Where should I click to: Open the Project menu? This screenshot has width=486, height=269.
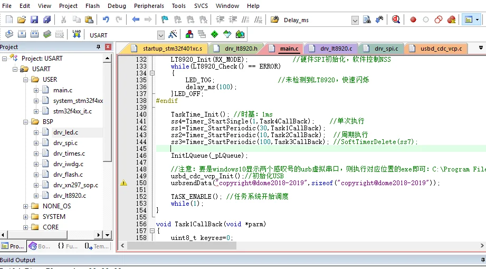[68, 6]
